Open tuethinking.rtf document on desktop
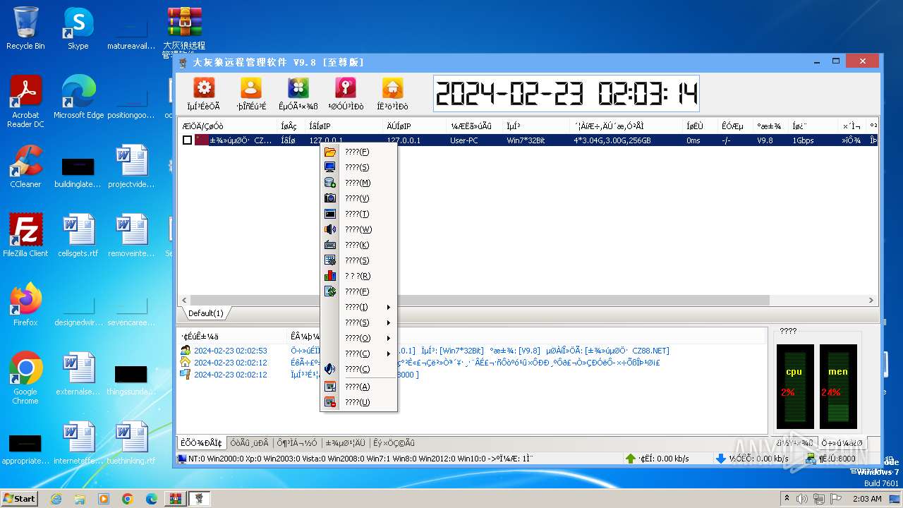 click(131, 443)
